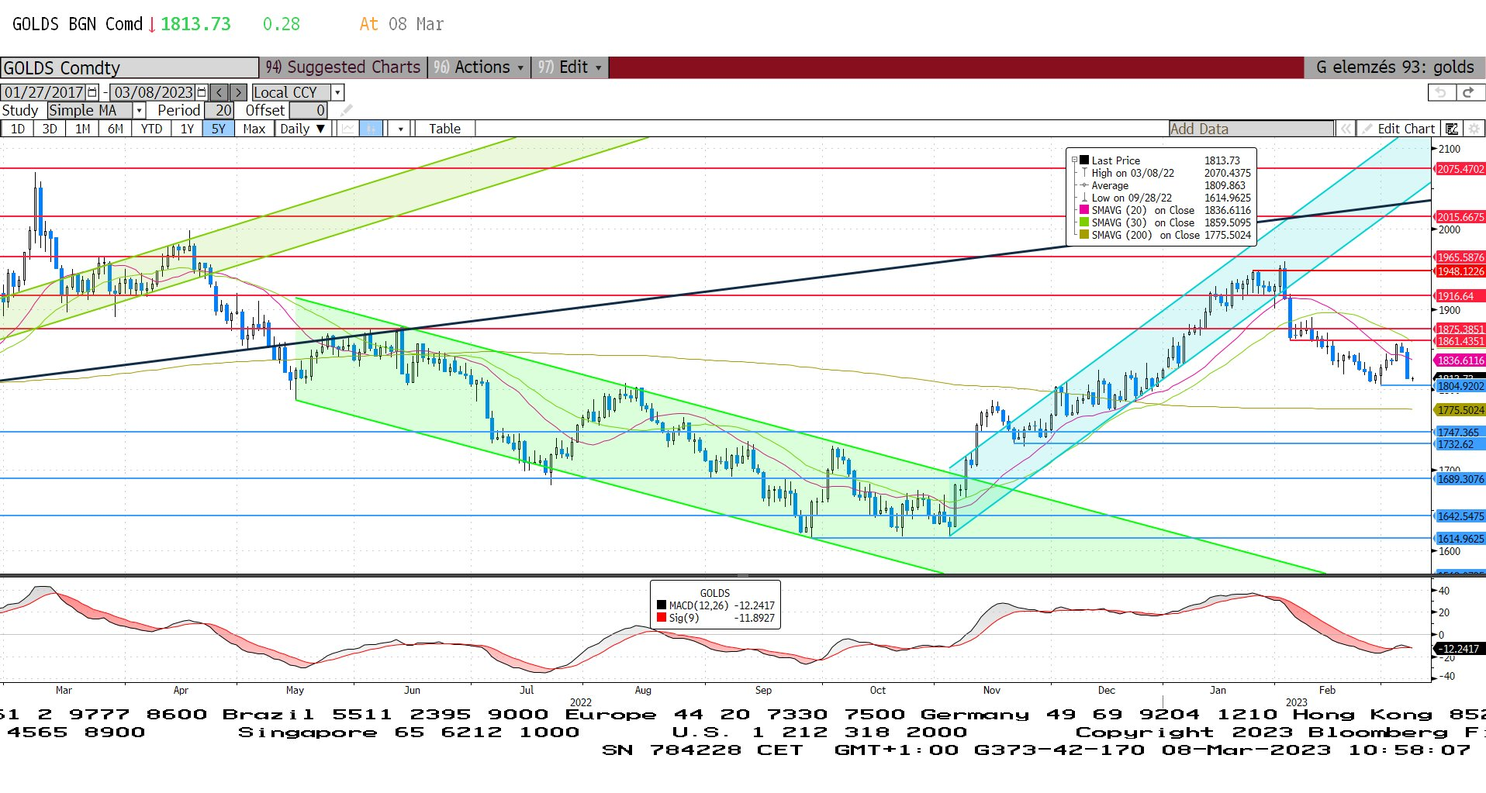1486x793 pixels.
Task: Click the 1965.5876 price level label
Action: point(1460,257)
